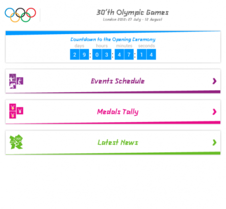Click the hours countdown tiles

[102, 54]
